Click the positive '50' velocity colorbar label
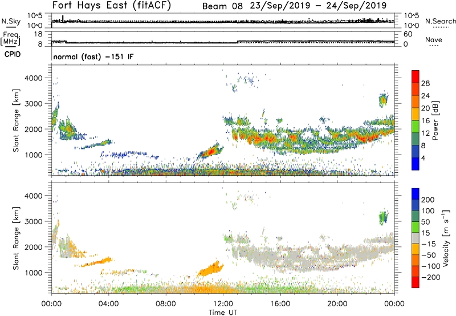Viewport: 456px width, 316px height. [425, 222]
